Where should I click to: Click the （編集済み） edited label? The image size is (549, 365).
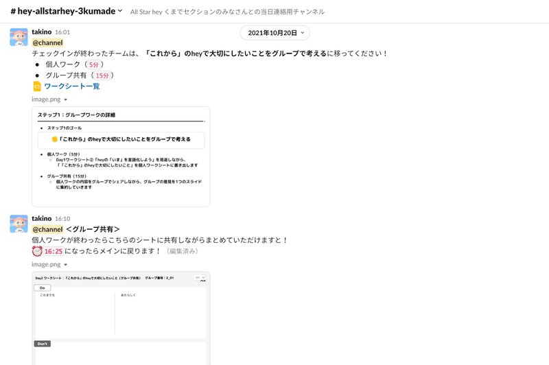point(182,251)
